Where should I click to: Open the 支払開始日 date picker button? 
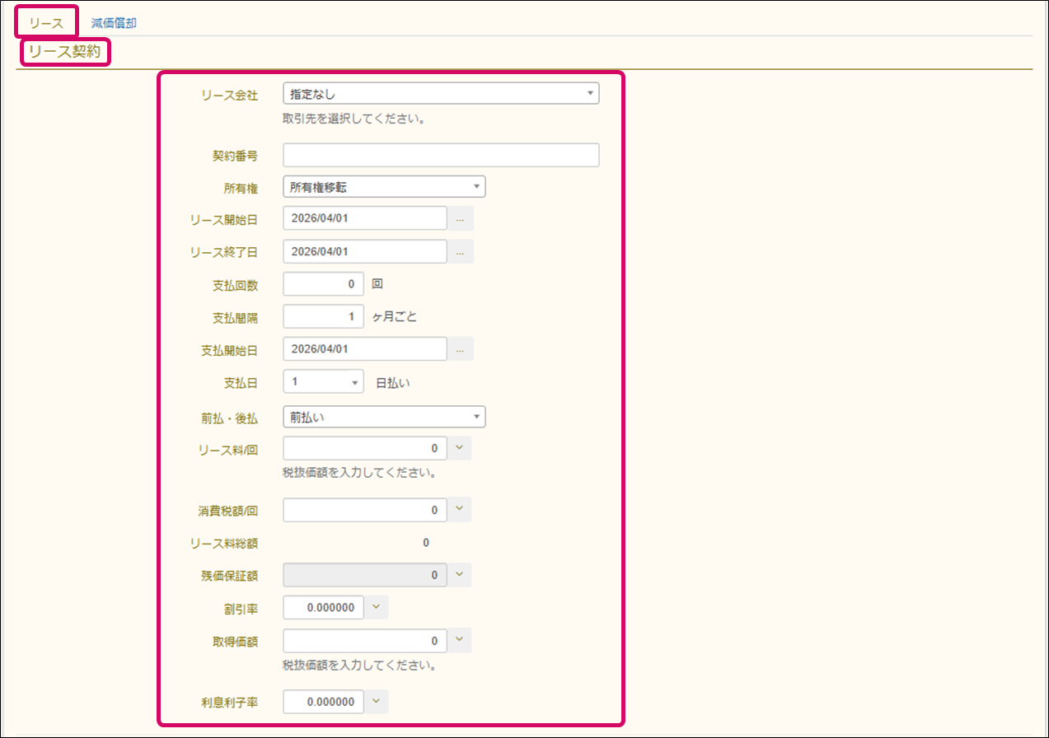[x=460, y=349]
